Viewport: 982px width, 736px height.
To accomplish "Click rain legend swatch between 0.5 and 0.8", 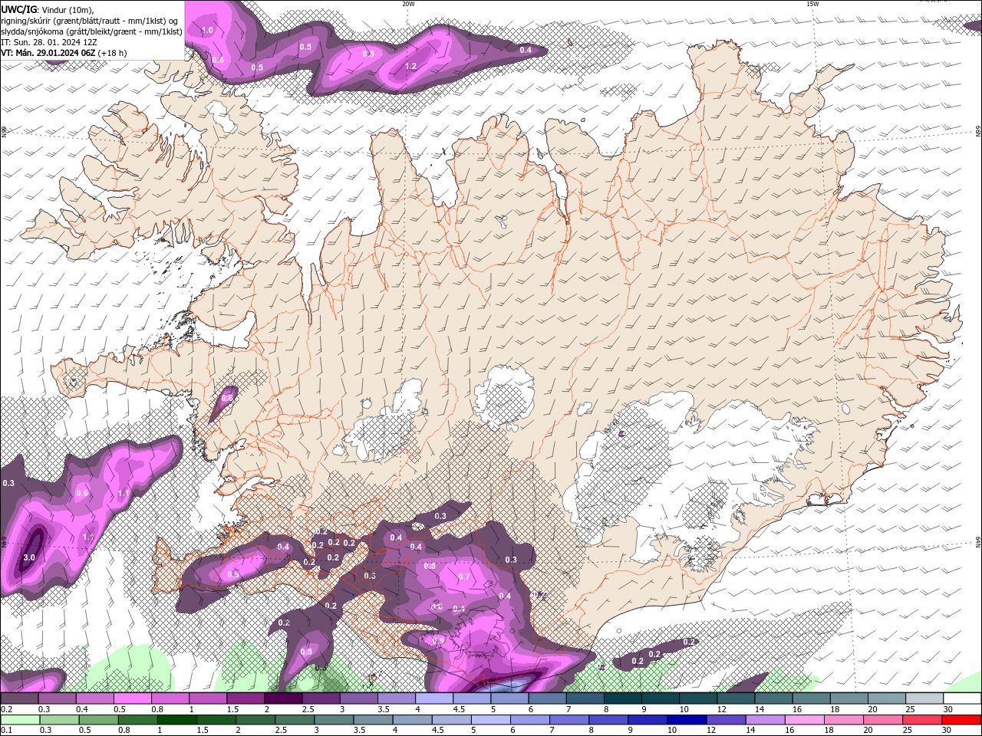I will 98,720.
